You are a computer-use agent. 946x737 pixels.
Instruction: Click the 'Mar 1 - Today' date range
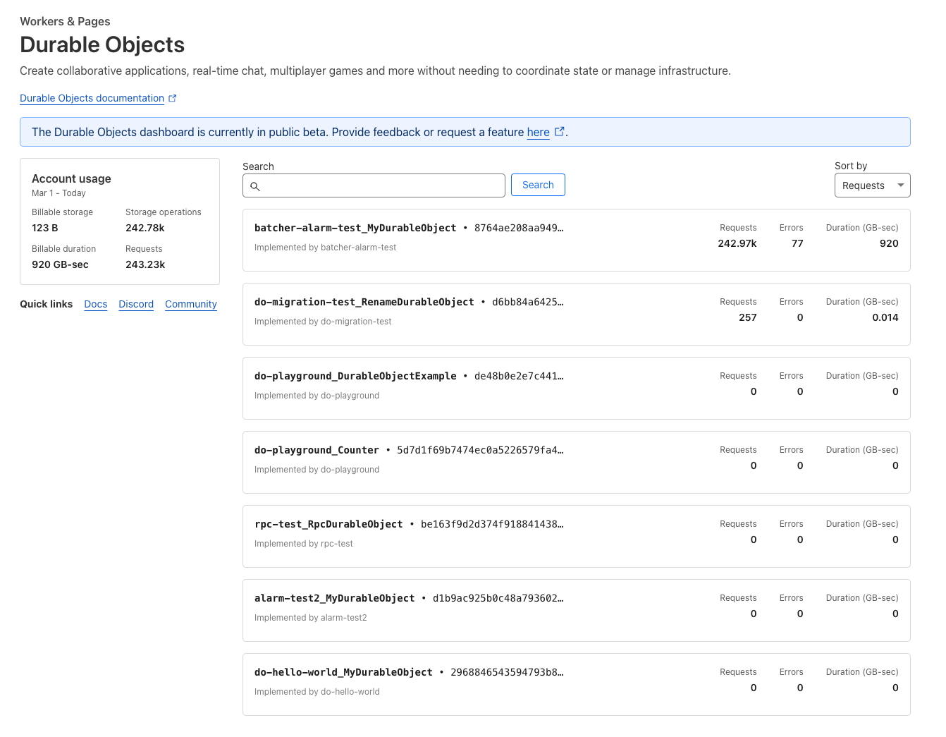click(x=59, y=193)
